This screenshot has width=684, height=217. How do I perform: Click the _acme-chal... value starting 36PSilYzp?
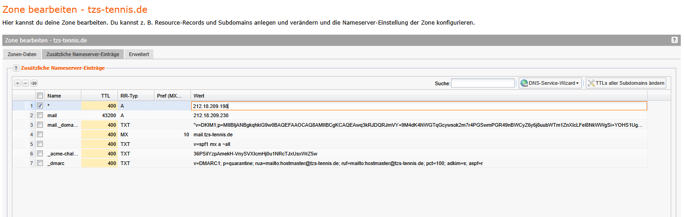coord(255,154)
